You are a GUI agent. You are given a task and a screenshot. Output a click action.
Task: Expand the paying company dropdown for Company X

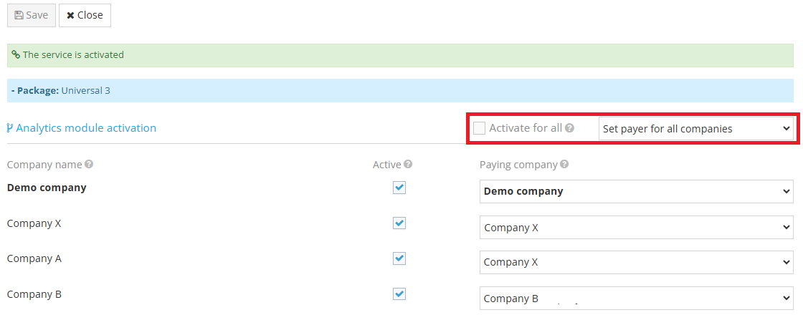(636, 228)
